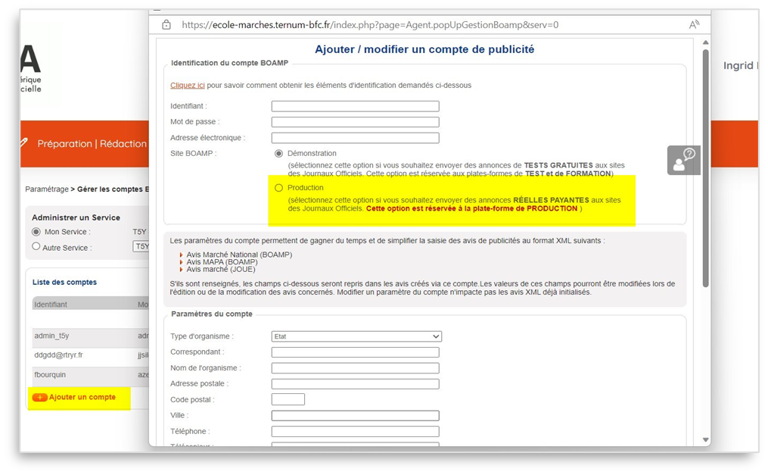Click the lock icon in the address bar

click(x=166, y=24)
